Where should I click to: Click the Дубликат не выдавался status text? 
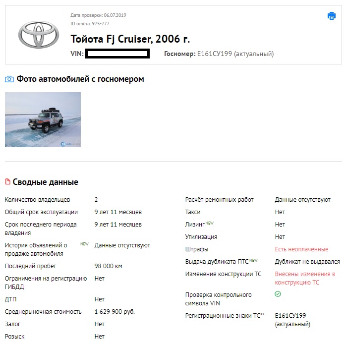(307, 262)
